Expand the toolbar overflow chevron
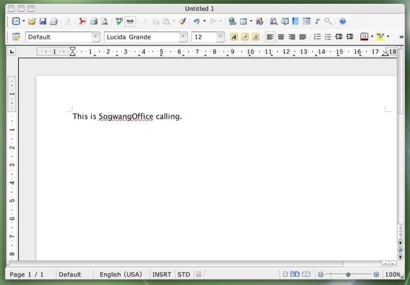This screenshot has width=410, height=285. pos(401,37)
